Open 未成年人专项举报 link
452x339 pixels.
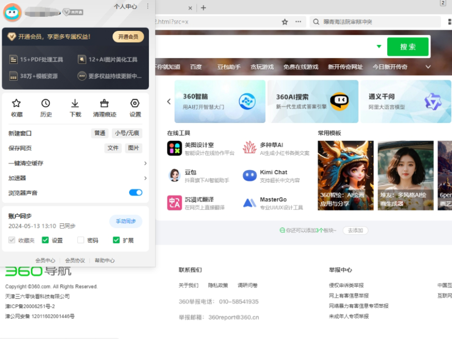(349, 316)
